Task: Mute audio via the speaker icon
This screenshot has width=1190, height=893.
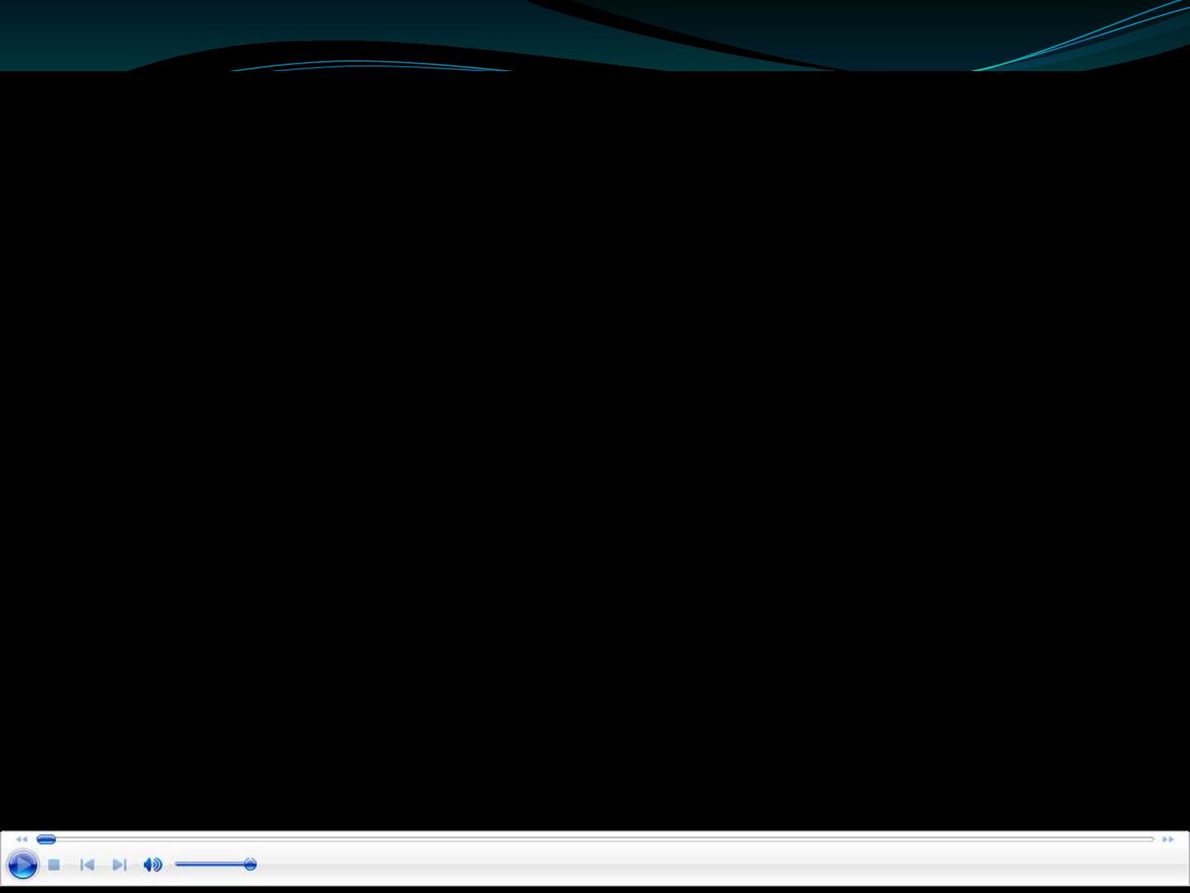Action: (x=152, y=865)
